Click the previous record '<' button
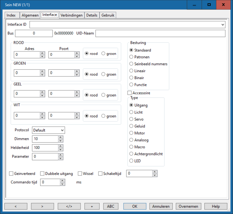Image resolution: width=233 pixels, height=214 pixels. pyautogui.click(x=16, y=206)
